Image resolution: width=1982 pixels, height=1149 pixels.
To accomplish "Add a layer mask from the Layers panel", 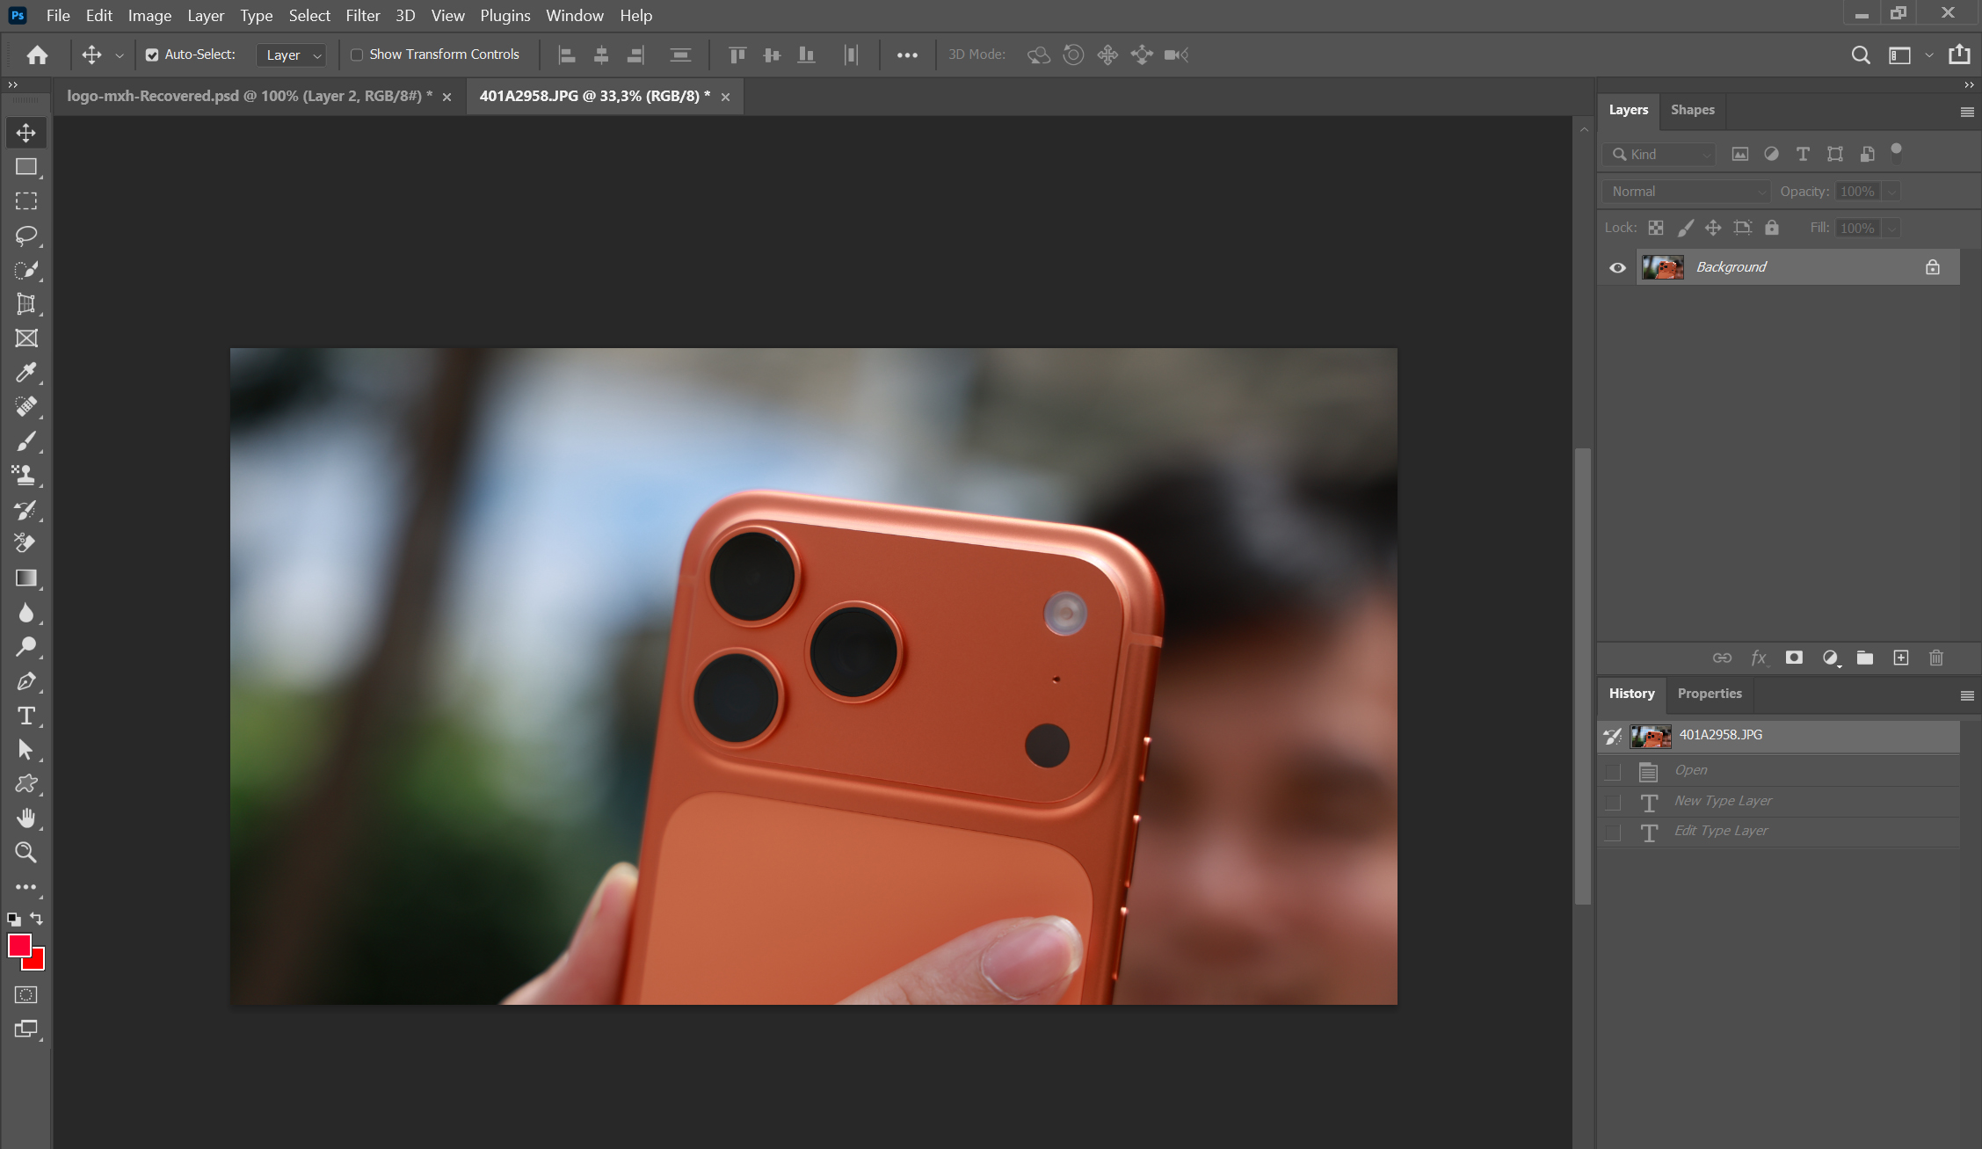I will pos(1794,658).
